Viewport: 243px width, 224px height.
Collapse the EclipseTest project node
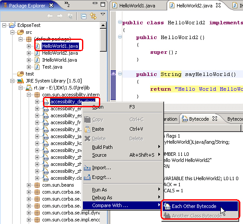[x=4, y=25]
